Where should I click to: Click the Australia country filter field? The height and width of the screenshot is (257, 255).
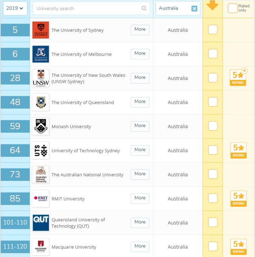click(x=178, y=8)
